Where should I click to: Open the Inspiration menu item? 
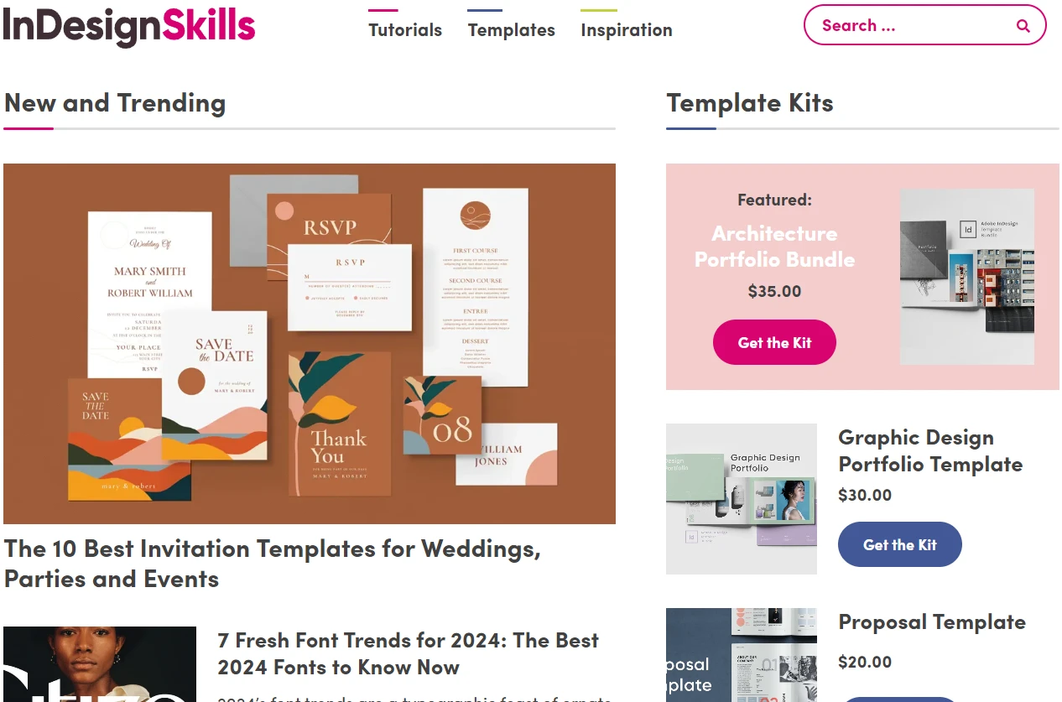[626, 29]
